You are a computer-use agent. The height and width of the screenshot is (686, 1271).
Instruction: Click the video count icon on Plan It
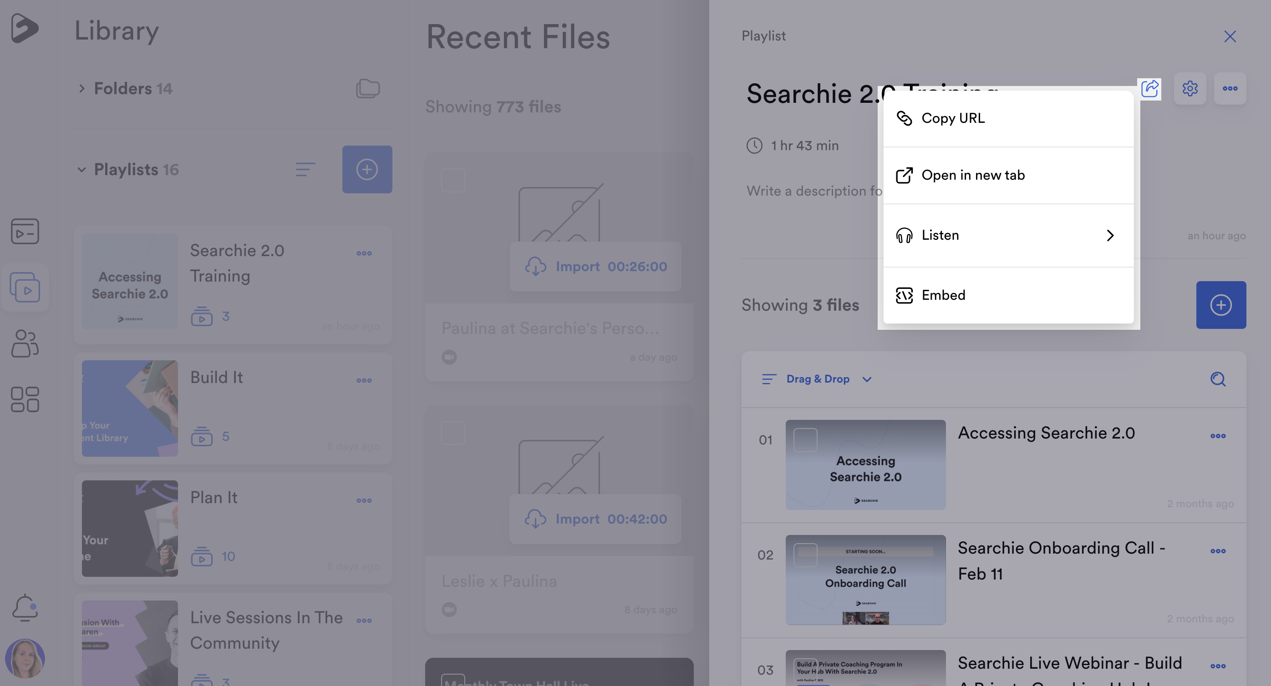pos(201,556)
